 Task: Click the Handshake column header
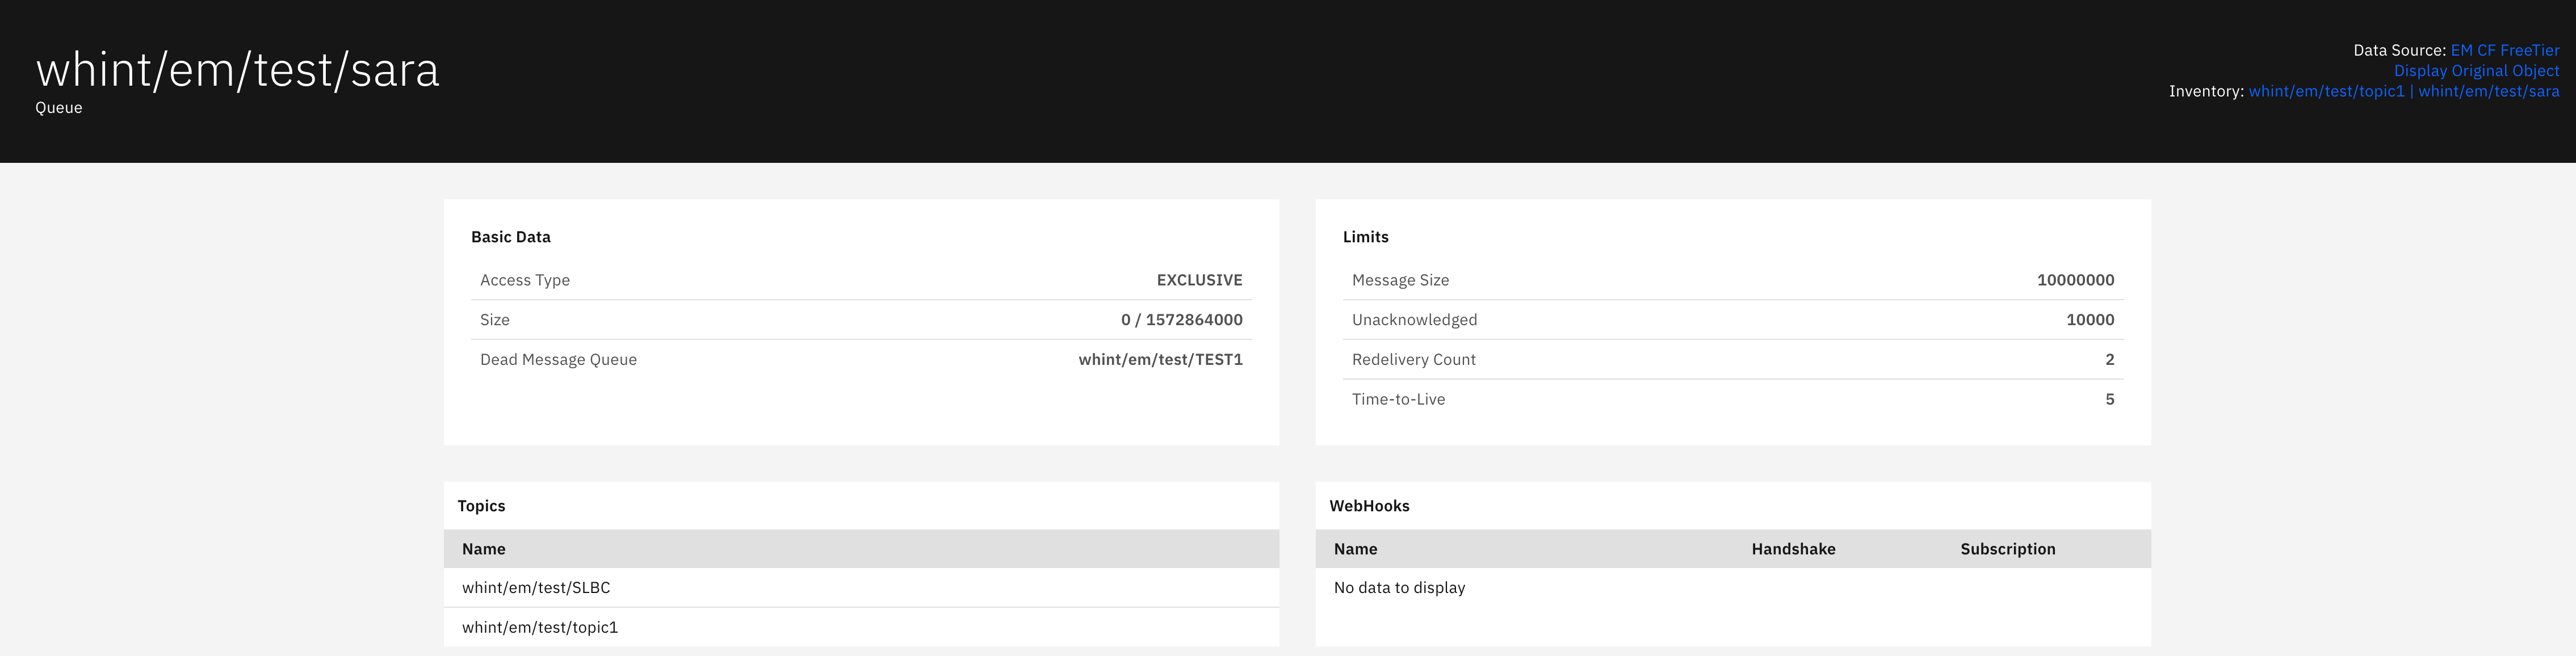(1792, 549)
